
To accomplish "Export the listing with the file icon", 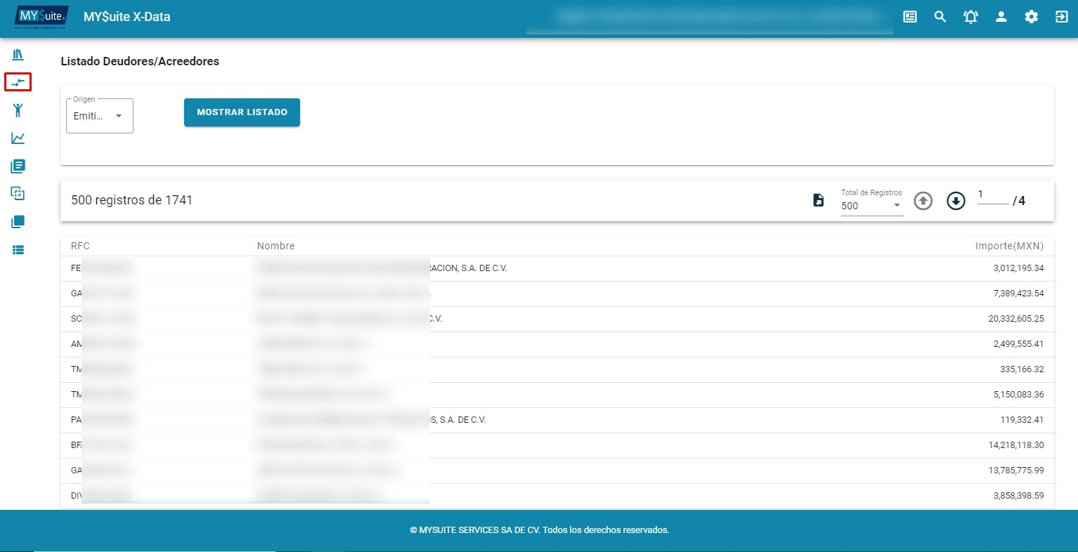I will tap(818, 201).
